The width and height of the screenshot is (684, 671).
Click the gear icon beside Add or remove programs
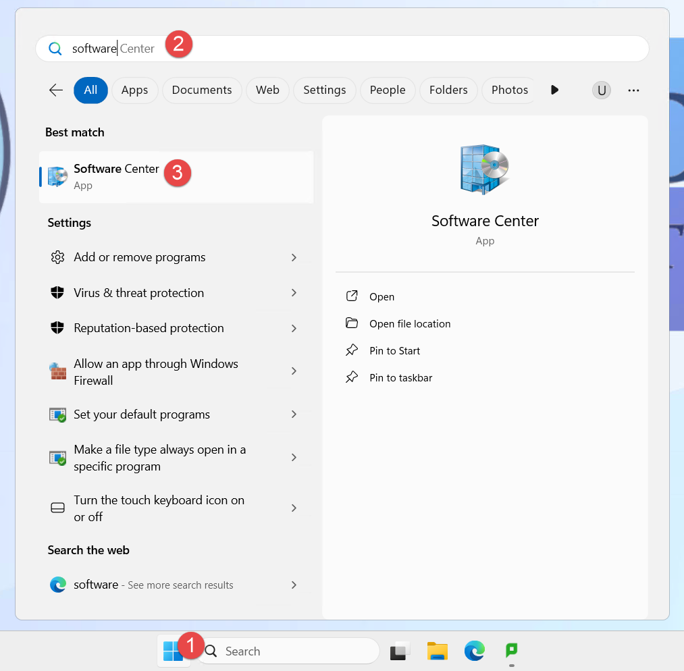pos(57,257)
